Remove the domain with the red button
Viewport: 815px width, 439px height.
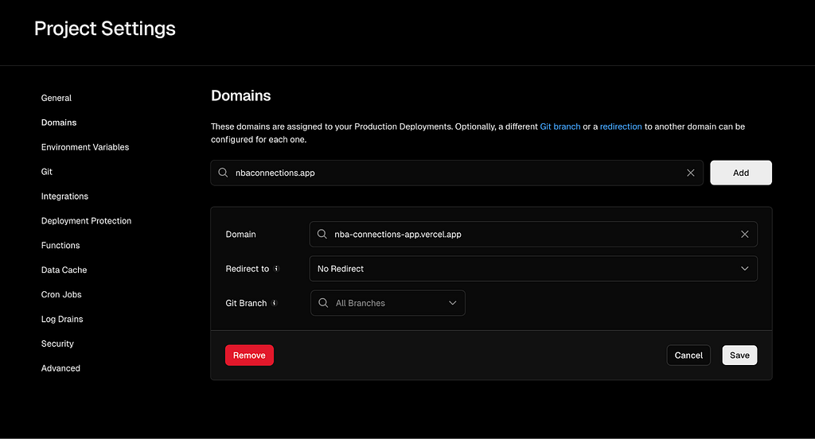click(x=249, y=355)
